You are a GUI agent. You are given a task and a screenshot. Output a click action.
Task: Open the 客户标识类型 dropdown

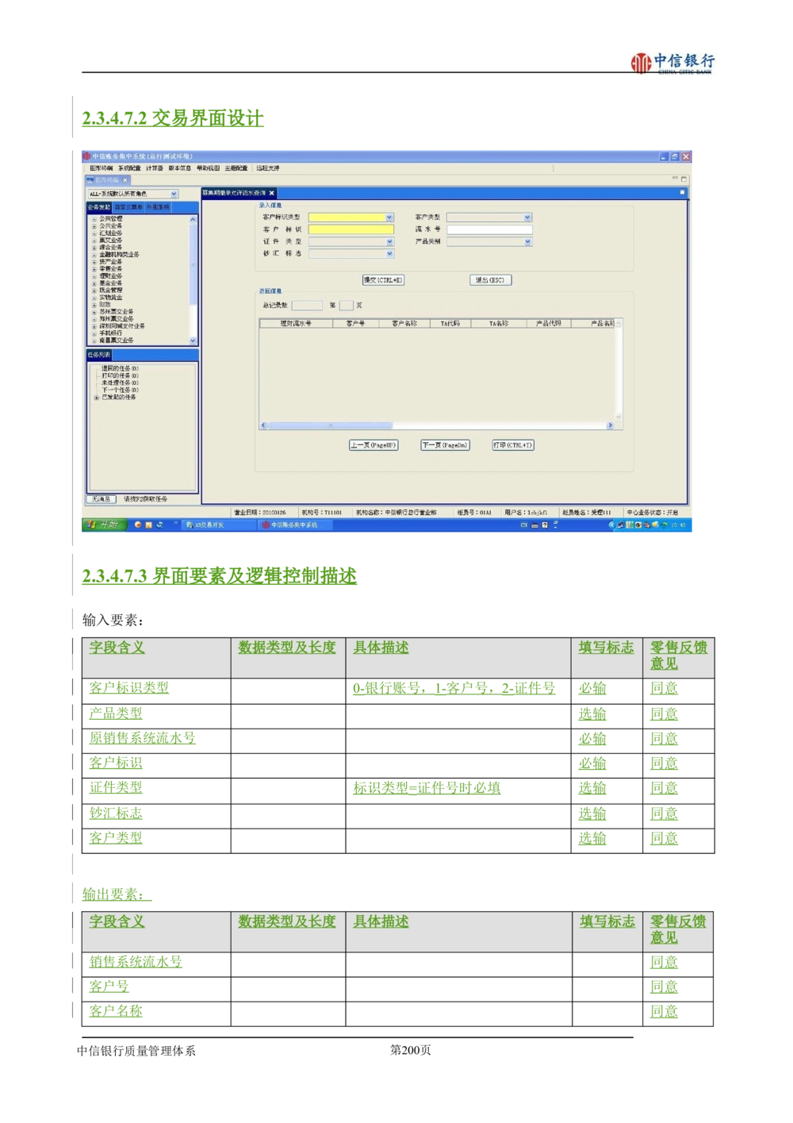coord(389,217)
